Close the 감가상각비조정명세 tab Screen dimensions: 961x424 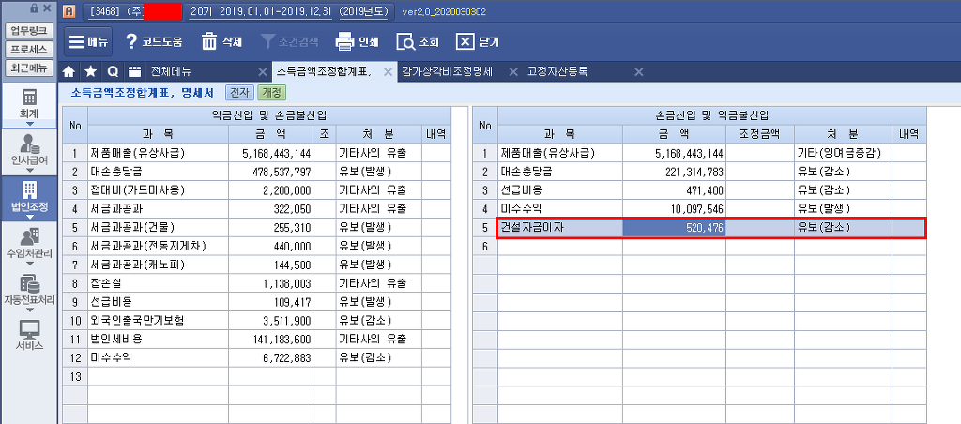[513, 71]
